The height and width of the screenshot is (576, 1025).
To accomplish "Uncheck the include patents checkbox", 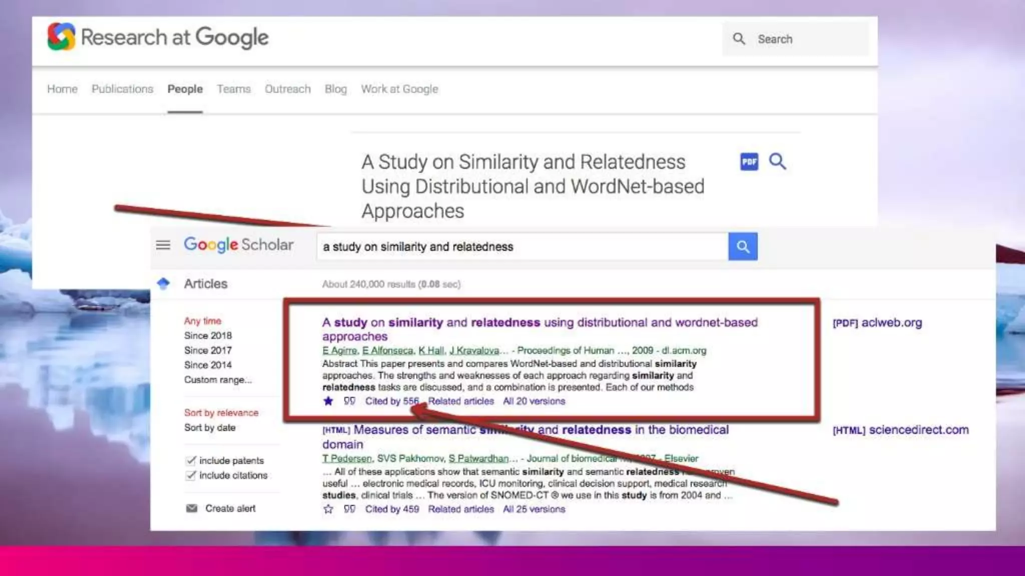I will tap(191, 460).
